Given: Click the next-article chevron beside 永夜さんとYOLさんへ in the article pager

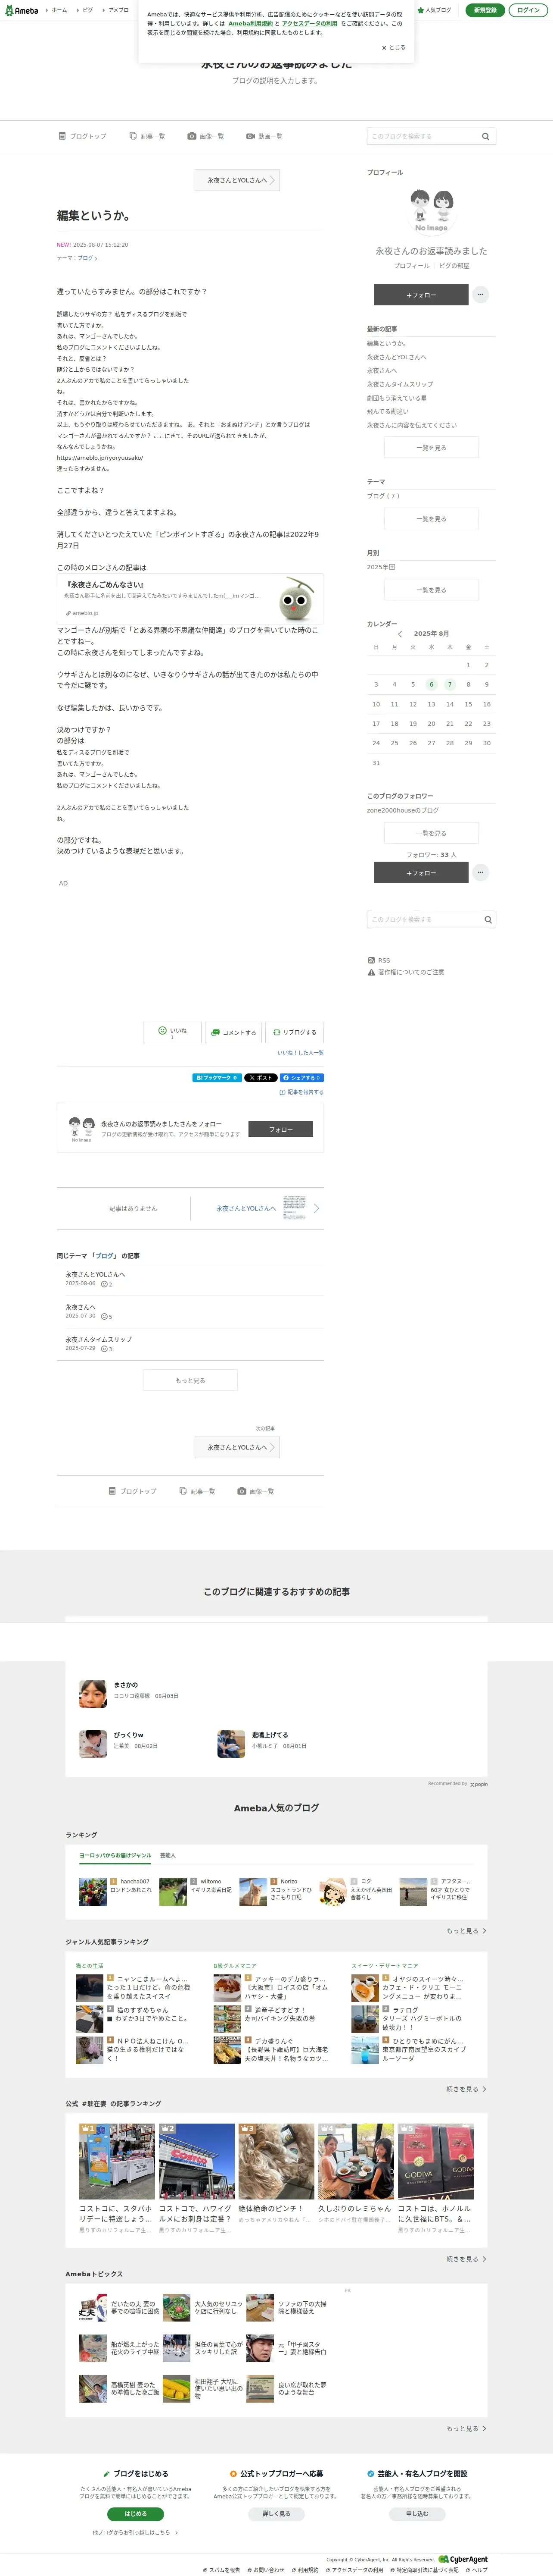Looking at the screenshot, I should click(317, 1208).
